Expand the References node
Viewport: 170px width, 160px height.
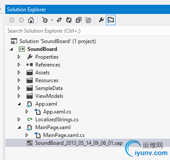(x=19, y=65)
